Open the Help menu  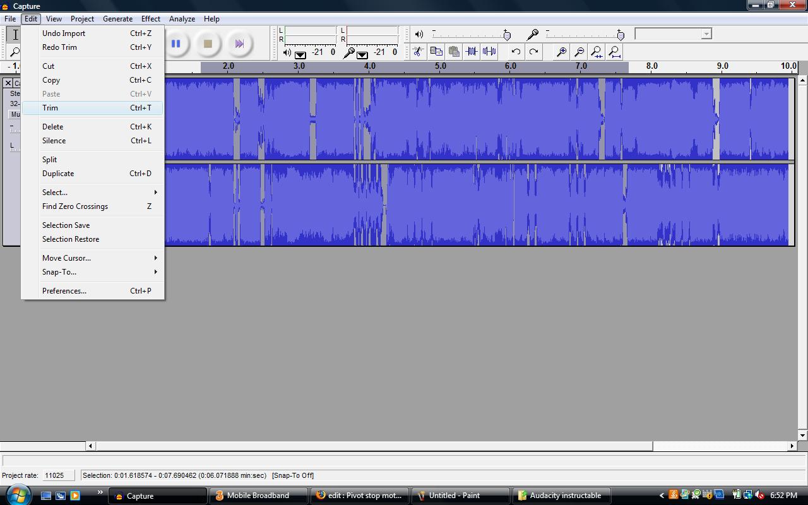point(211,19)
